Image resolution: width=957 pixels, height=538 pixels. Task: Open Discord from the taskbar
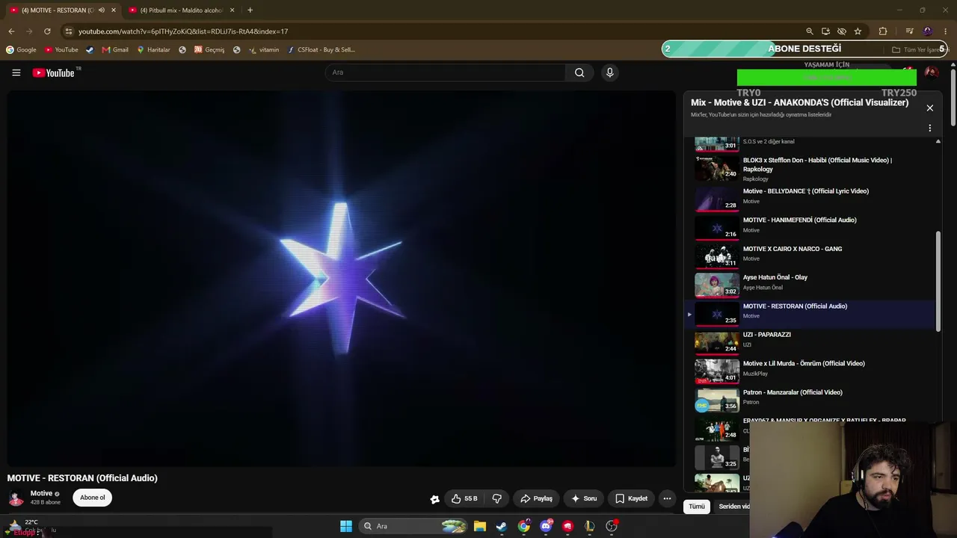(x=546, y=526)
